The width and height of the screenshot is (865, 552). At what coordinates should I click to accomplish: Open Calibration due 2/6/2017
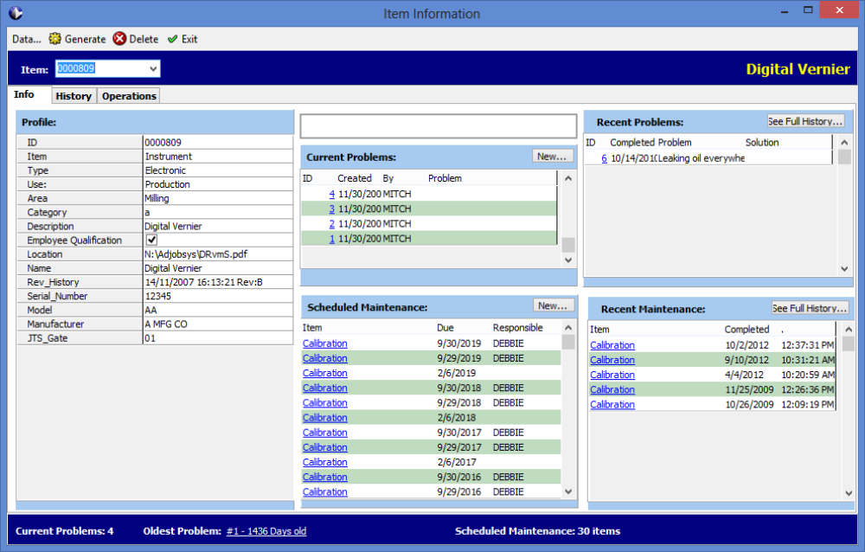[x=325, y=463]
